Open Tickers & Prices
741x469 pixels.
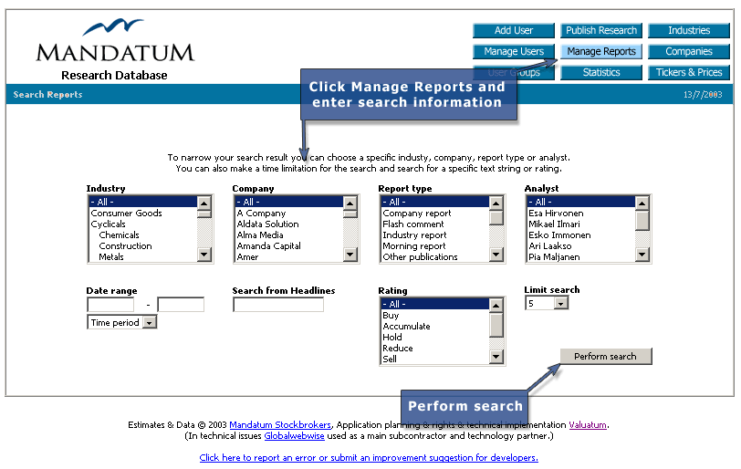pos(689,72)
